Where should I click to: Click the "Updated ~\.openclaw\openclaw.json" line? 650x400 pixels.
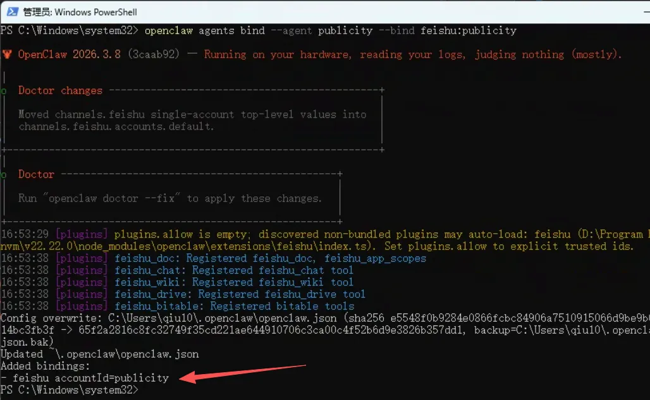point(100,355)
